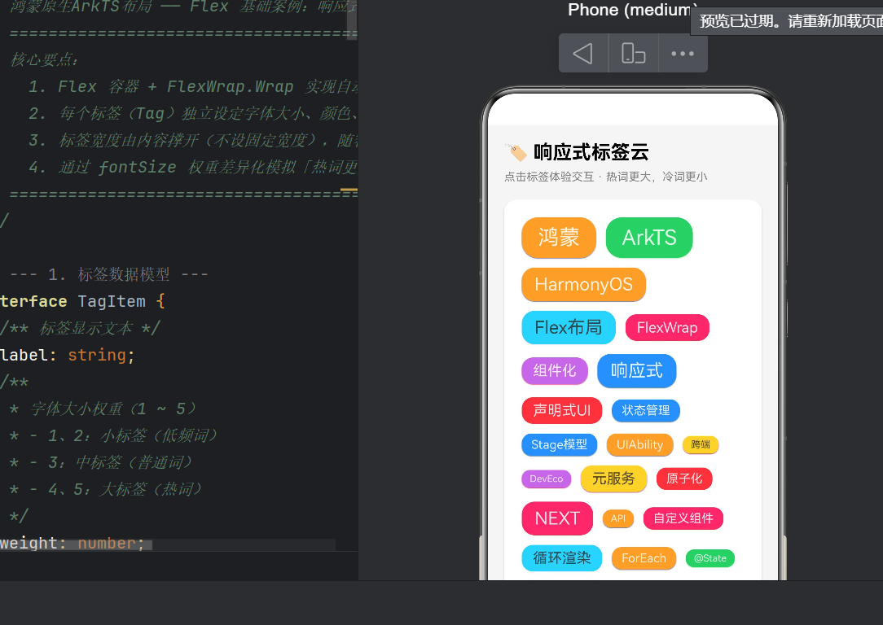Click the 响应式标签云 page title
883x625 pixels.
pos(591,152)
